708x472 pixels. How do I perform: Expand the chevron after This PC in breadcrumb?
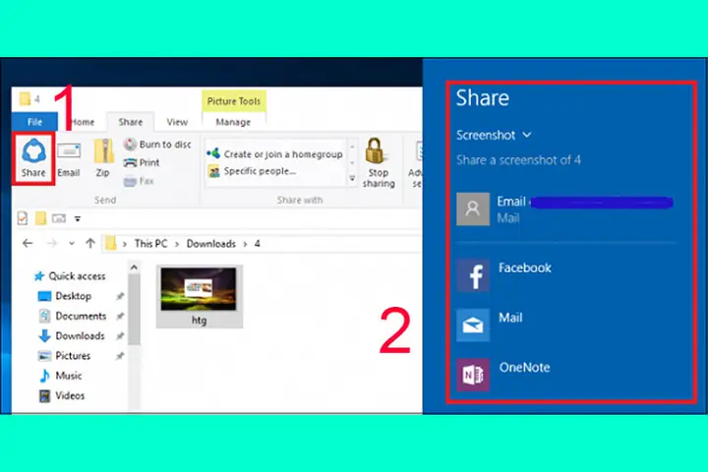[177, 244]
